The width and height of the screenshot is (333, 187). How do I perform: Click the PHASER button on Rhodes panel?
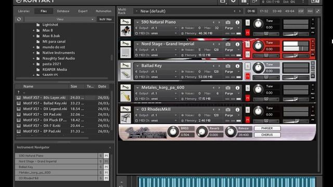click(267, 128)
